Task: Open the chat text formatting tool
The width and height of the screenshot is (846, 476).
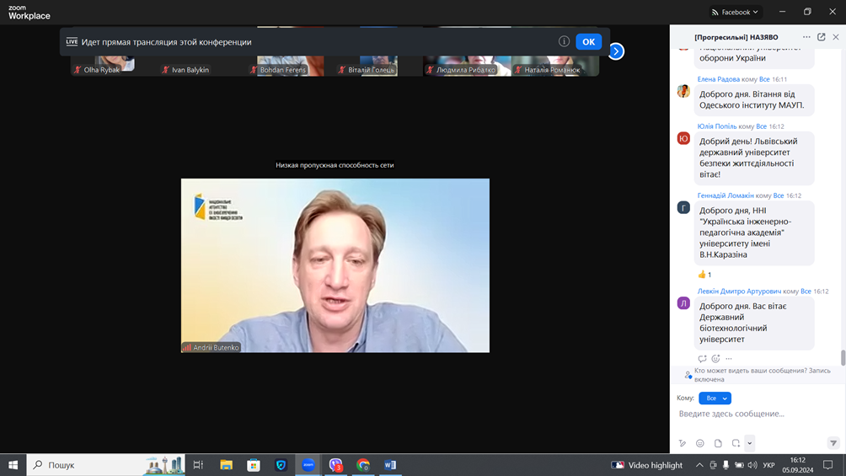Action: click(683, 443)
